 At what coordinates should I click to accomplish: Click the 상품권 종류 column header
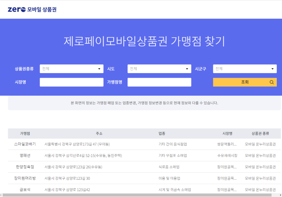click(260, 133)
